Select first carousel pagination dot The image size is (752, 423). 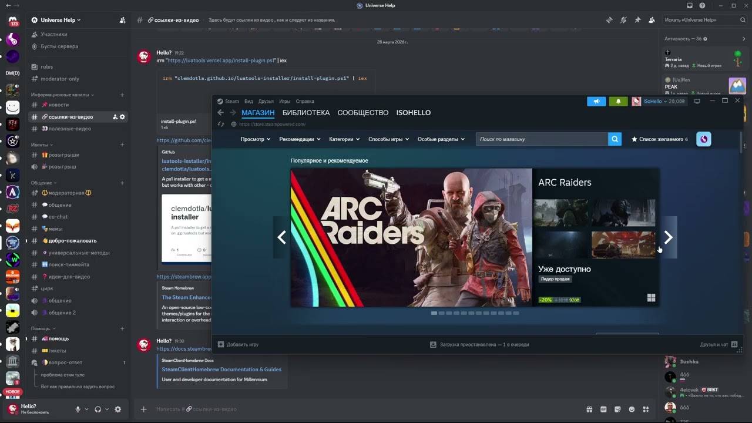pos(434,313)
